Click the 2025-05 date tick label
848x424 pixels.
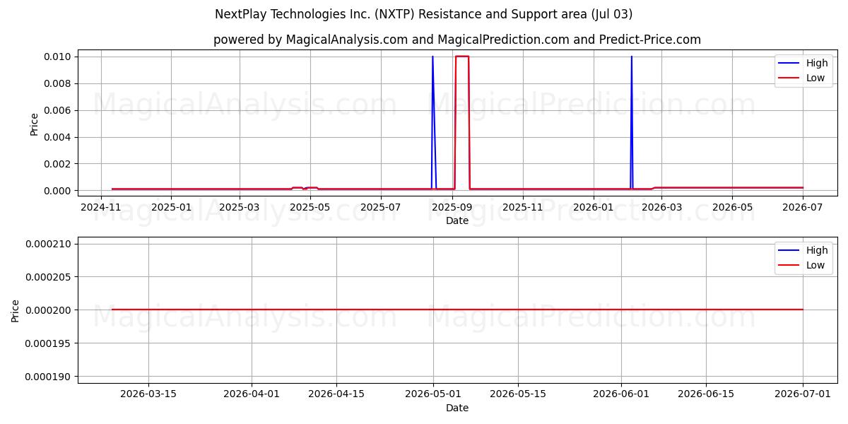[x=310, y=207]
